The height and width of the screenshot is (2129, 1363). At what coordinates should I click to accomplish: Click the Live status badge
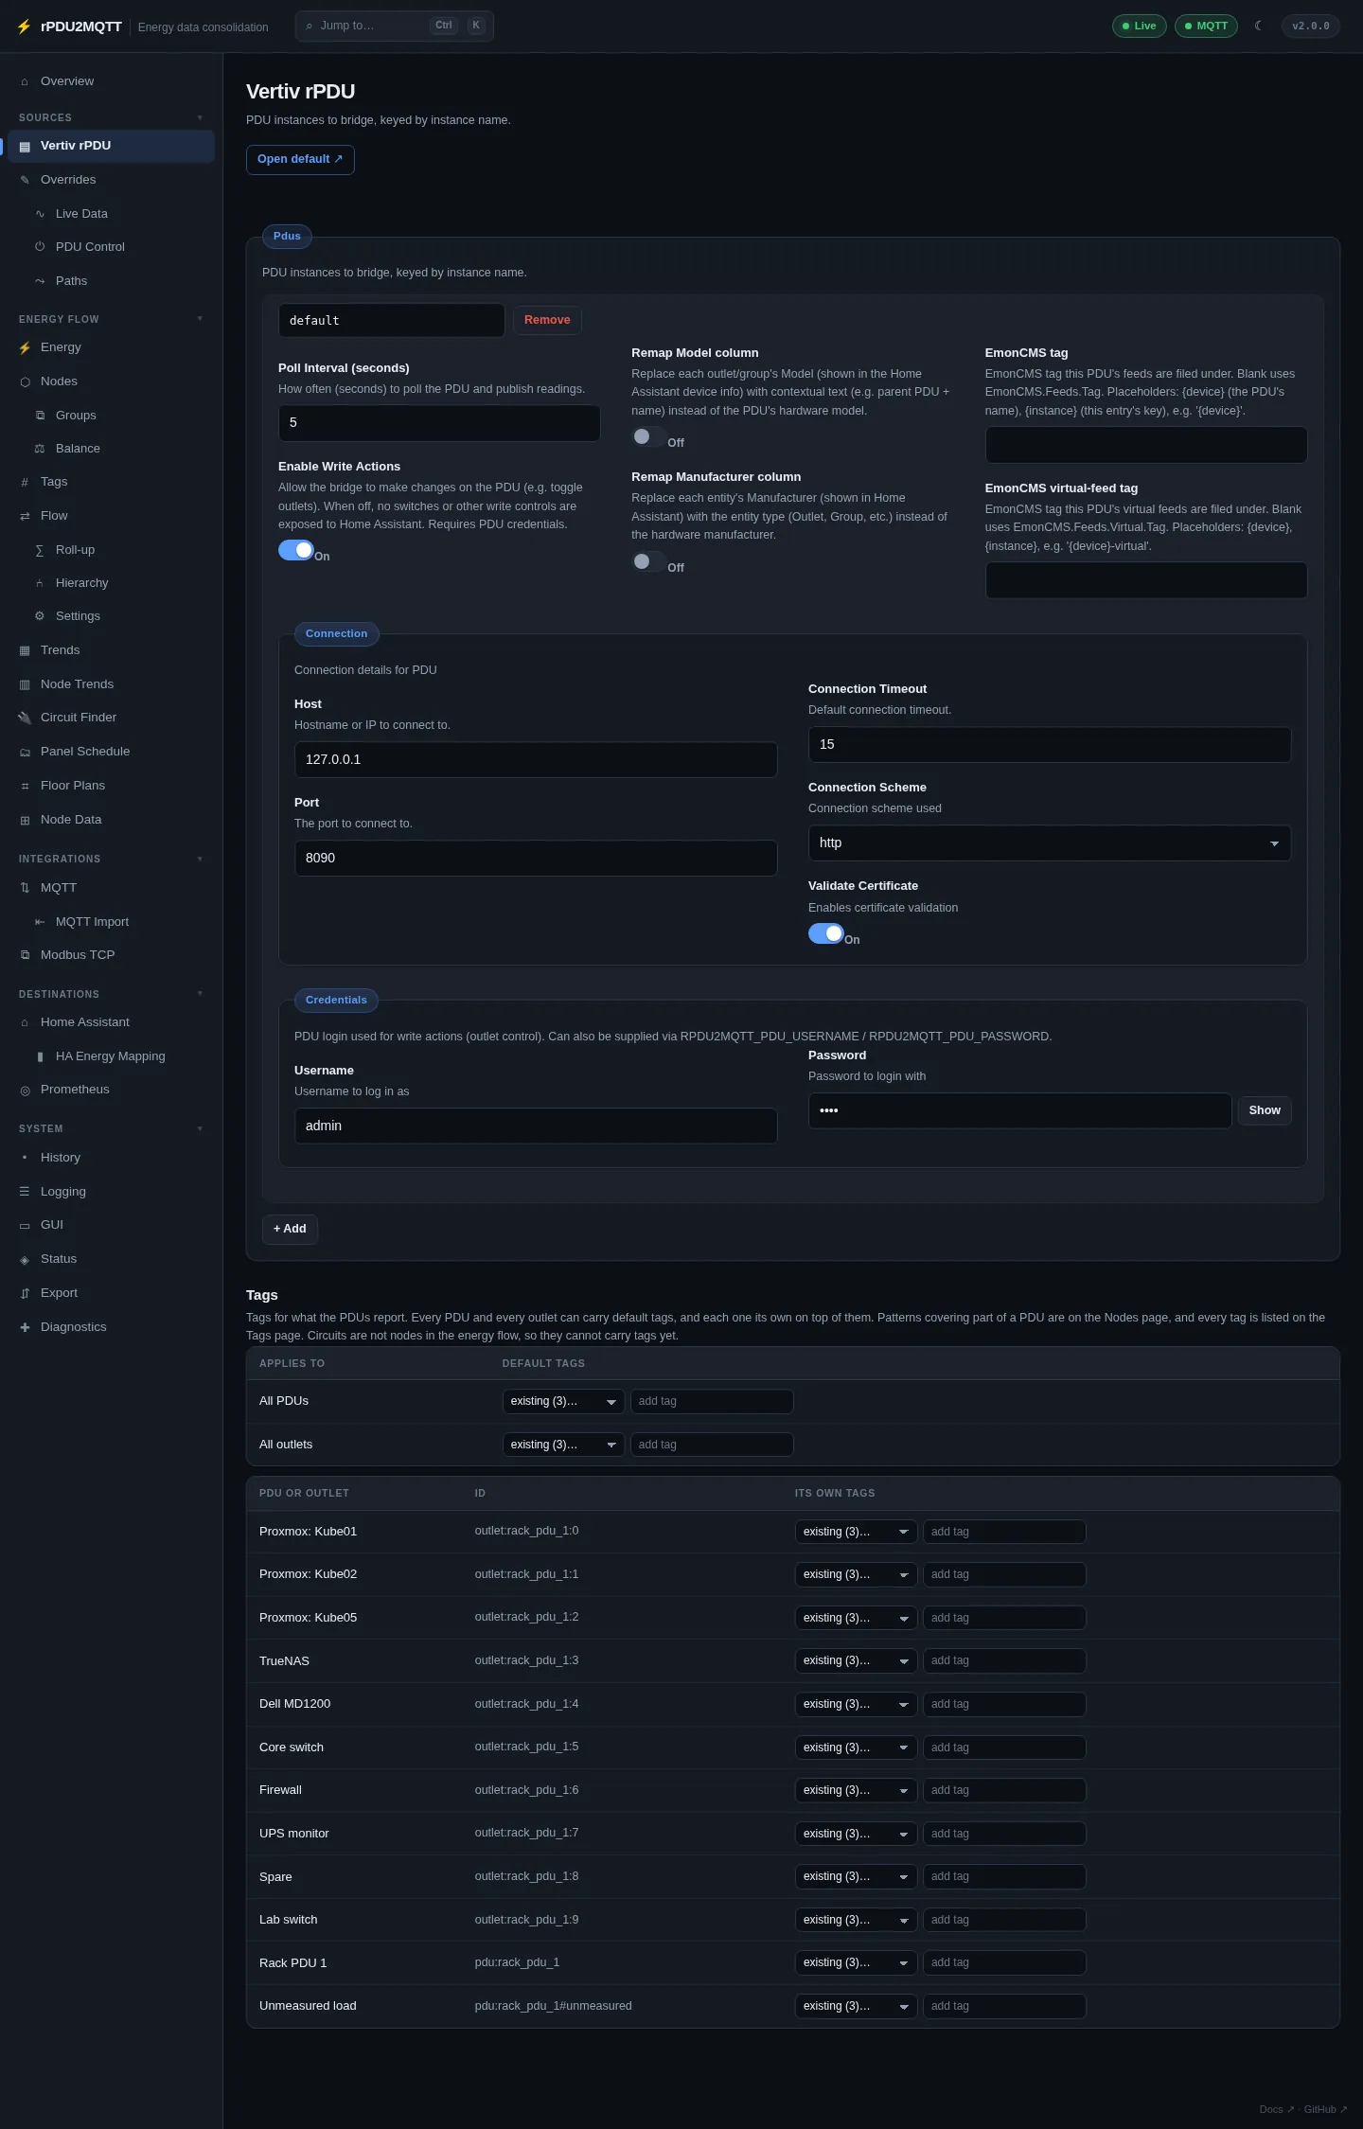point(1139,26)
